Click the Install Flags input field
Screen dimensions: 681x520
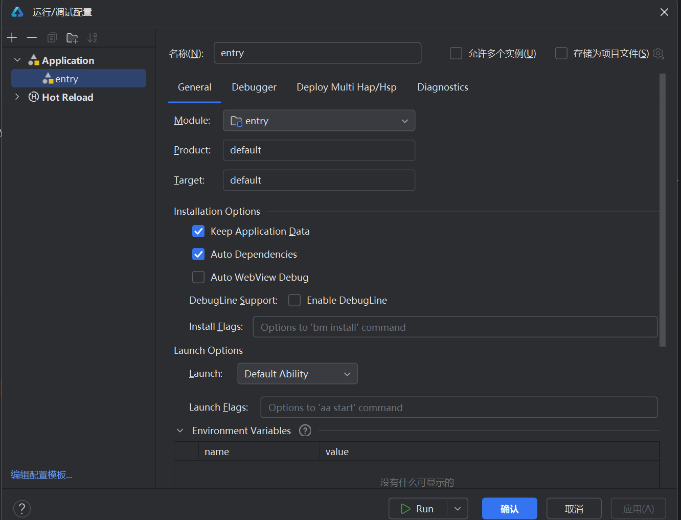point(455,327)
